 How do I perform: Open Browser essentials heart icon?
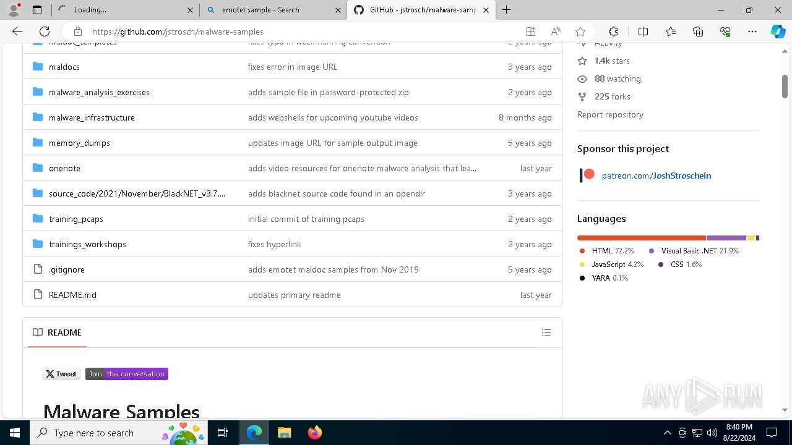coord(725,32)
